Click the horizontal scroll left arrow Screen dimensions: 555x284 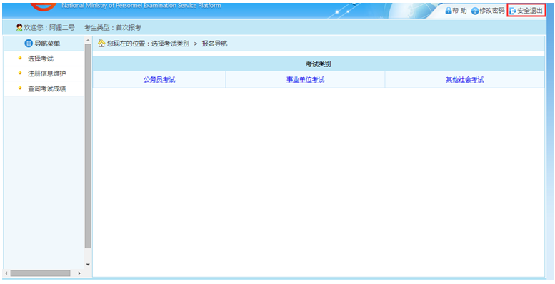pos(6,273)
